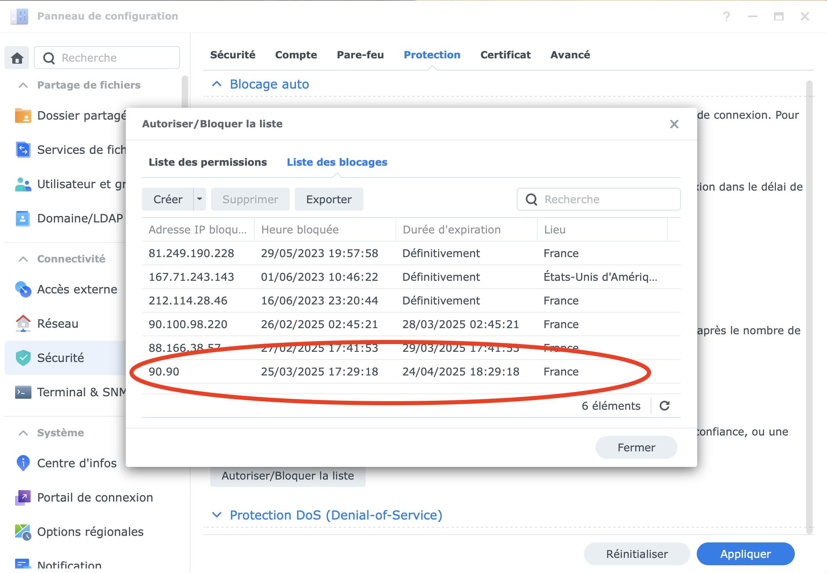Viewport: 827px width, 573px height.
Task: Open the Créer dropdown arrow
Action: [x=200, y=199]
